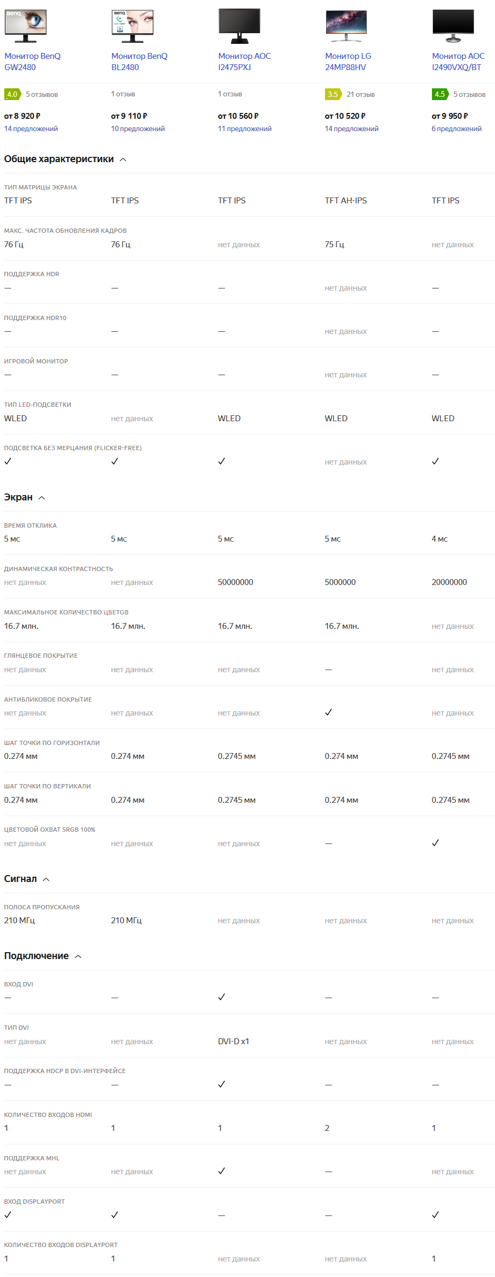This screenshot has height=1277, width=495.
Task: Click the BenQ GW2480 monitor thumbnail
Action: 25,25
